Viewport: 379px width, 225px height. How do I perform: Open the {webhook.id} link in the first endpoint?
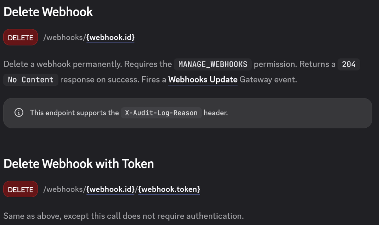tap(110, 37)
